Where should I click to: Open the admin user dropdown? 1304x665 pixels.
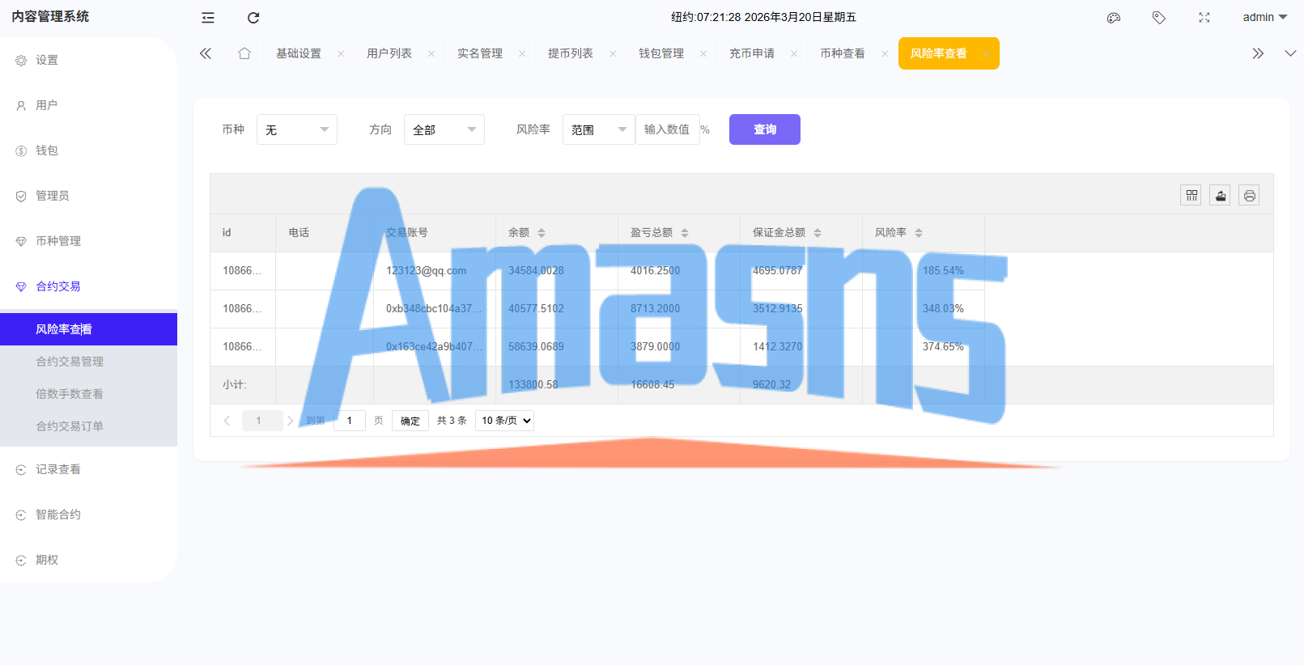coord(1265,17)
